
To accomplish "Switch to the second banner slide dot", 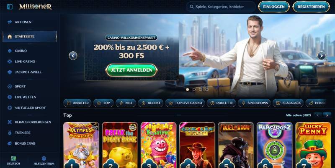I will tap(194, 90).
